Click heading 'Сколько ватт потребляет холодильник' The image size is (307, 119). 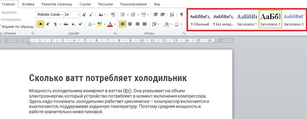[x=108, y=78]
